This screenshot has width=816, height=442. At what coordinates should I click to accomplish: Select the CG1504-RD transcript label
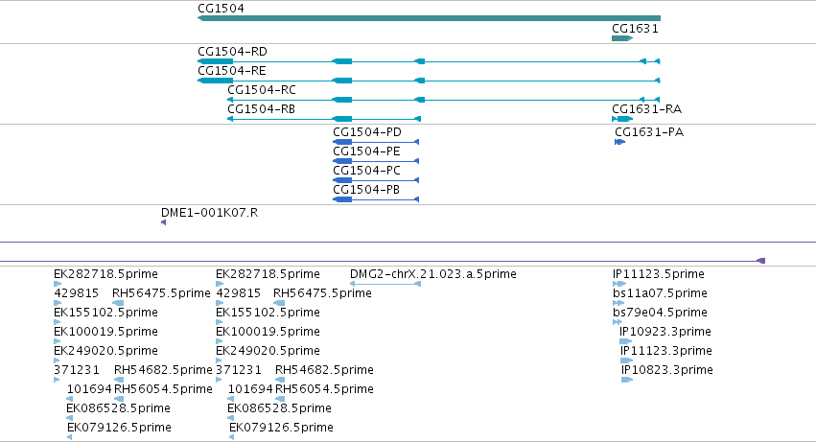[233, 52]
